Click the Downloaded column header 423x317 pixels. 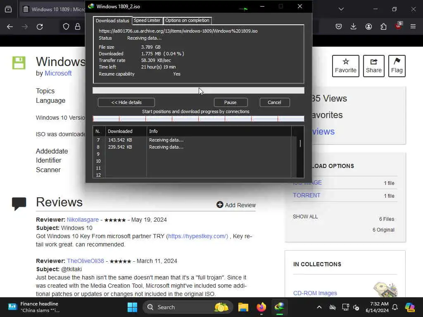click(126, 131)
